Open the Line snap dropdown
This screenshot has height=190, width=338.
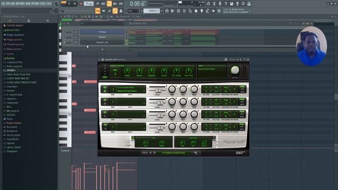click(133, 11)
